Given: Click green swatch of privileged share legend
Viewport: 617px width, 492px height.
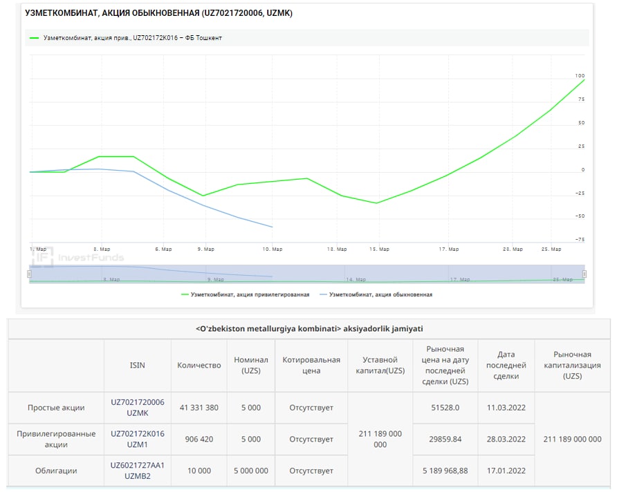Looking at the screenshot, I should (185, 294).
